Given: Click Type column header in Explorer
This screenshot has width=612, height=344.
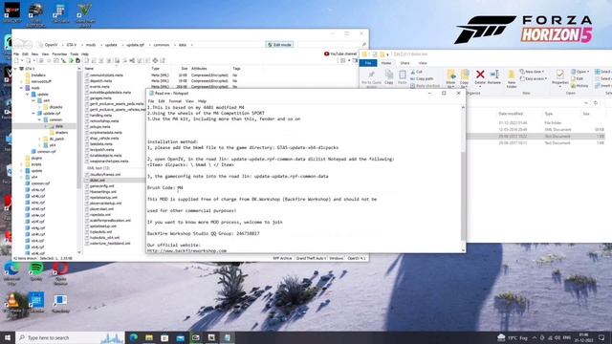Looking at the screenshot, I should 548,114.
